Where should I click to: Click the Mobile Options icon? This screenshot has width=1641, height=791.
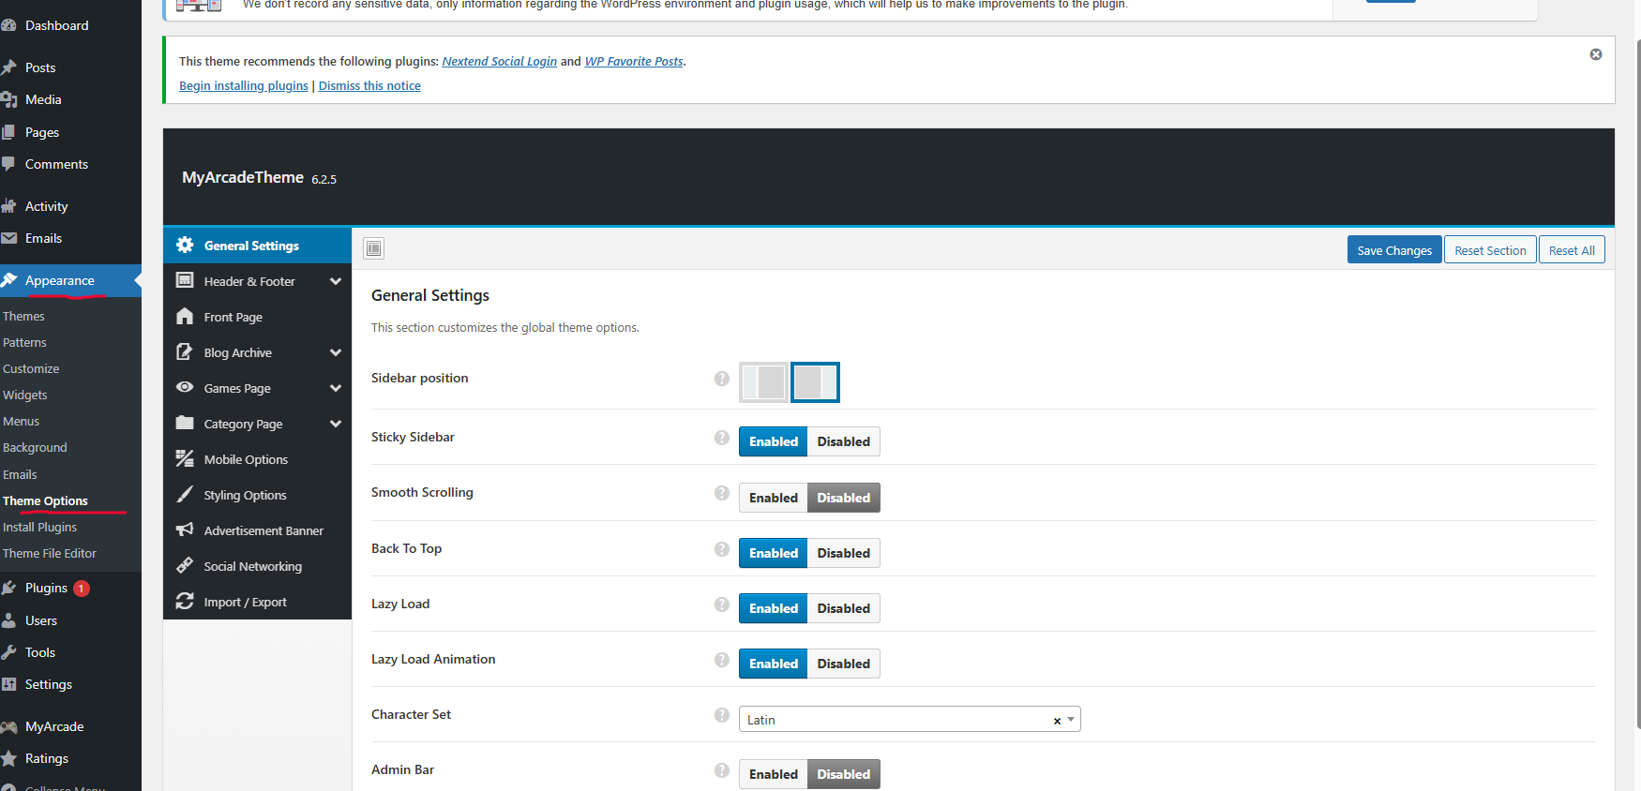point(185,458)
